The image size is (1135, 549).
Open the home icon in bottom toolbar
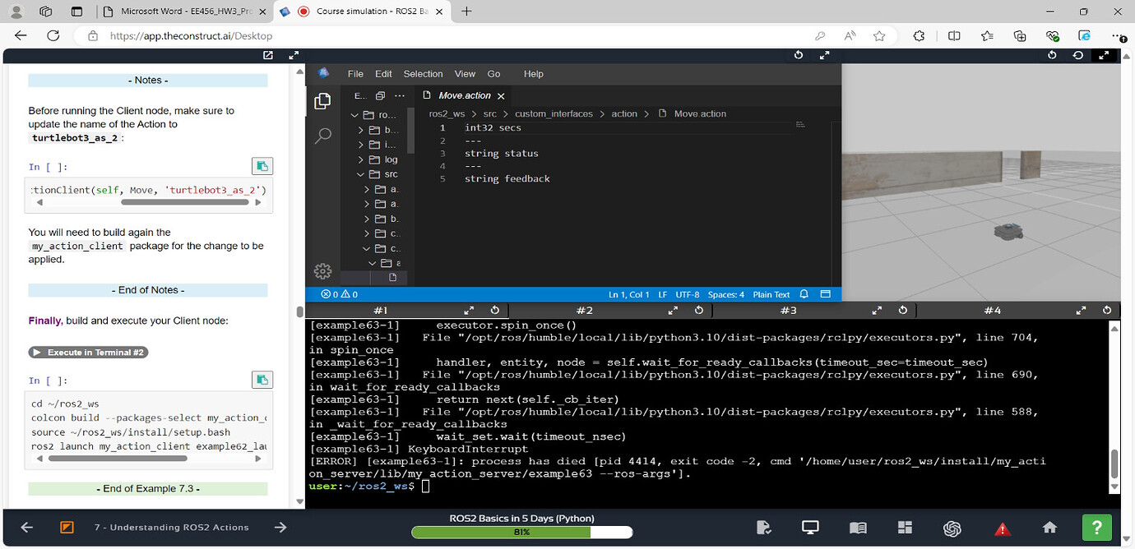[x=1049, y=528]
